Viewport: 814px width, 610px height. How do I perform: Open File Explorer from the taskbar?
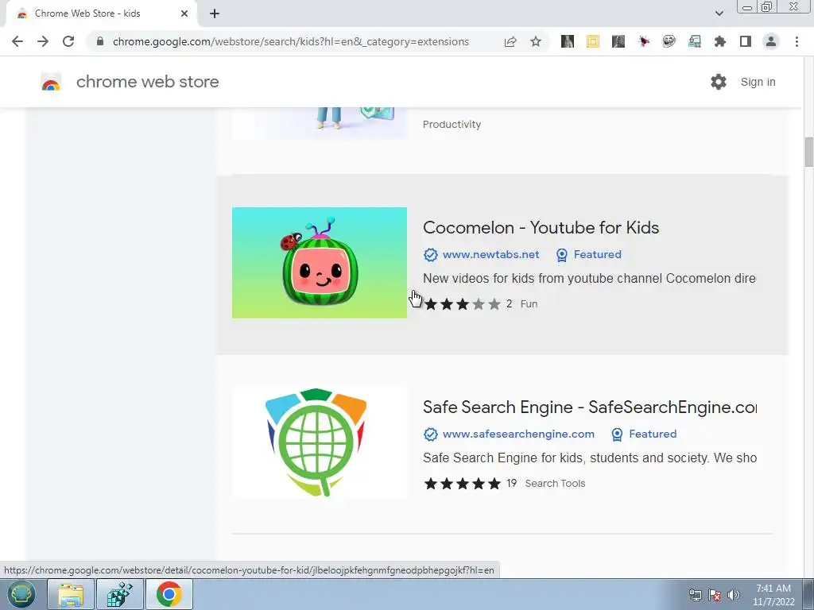pyautogui.click(x=71, y=594)
